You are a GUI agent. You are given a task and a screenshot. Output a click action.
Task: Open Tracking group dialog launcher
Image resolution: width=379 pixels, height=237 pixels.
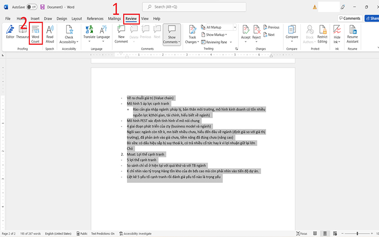click(236, 49)
